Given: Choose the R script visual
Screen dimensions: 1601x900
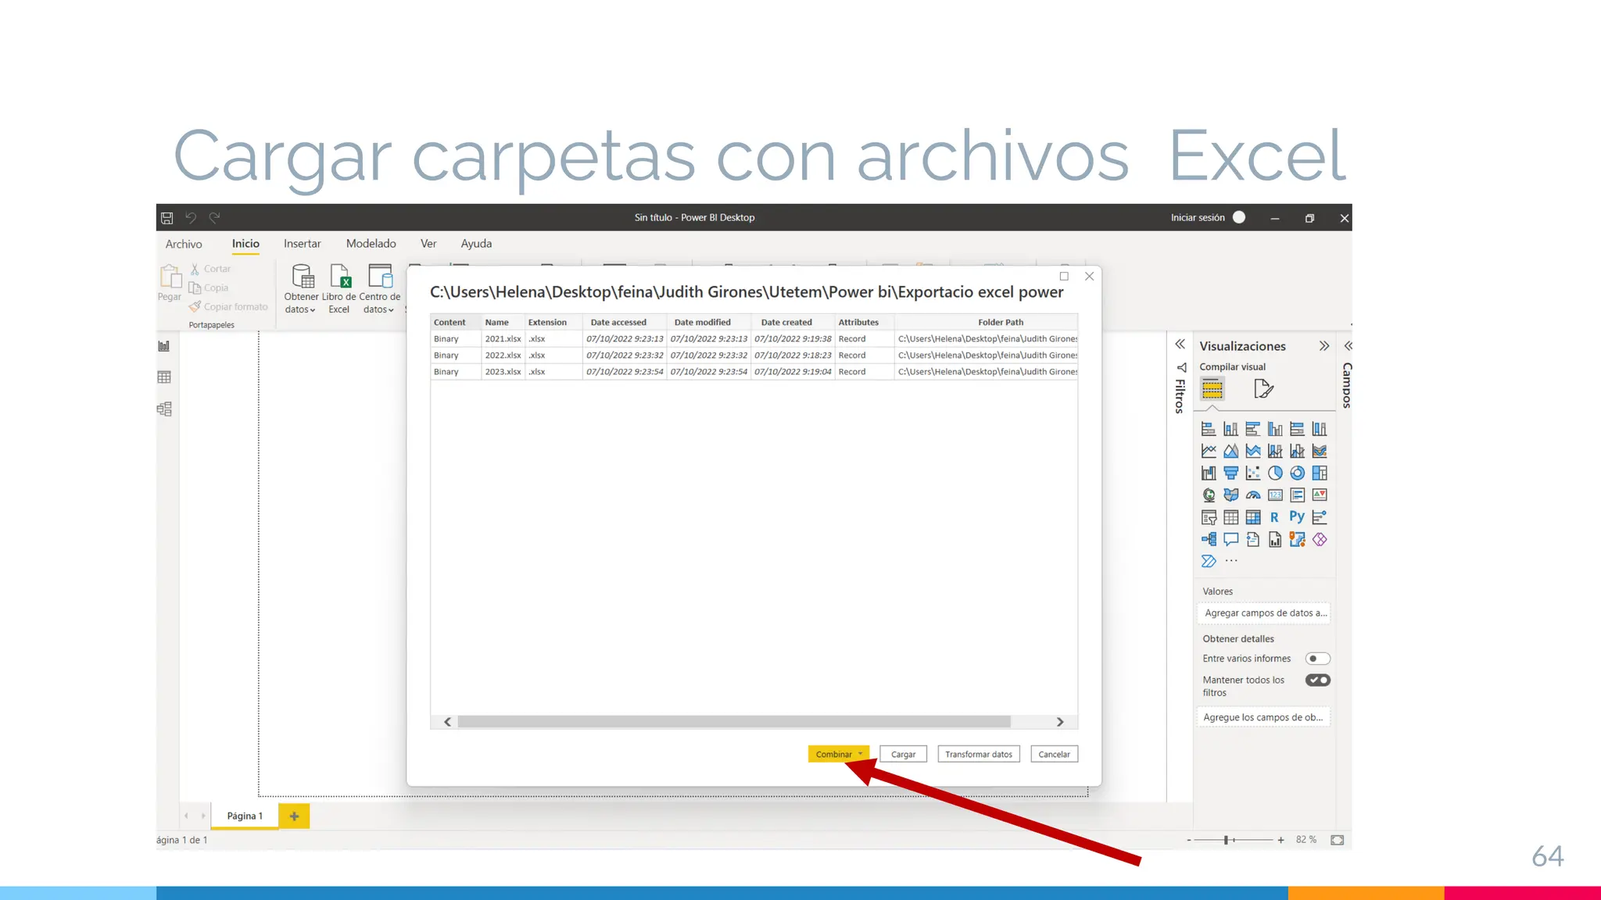Looking at the screenshot, I should pyautogui.click(x=1275, y=517).
